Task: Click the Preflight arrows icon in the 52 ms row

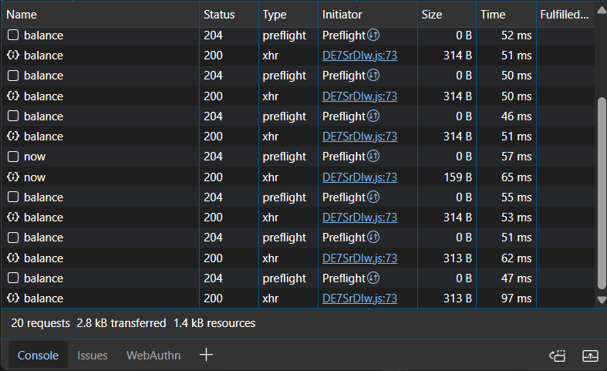Action: pyautogui.click(x=373, y=35)
